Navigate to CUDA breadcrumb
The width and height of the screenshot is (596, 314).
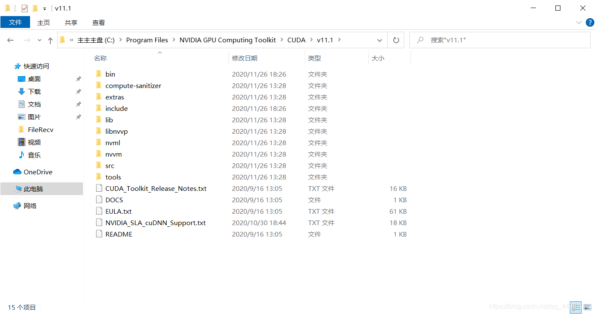[296, 40]
